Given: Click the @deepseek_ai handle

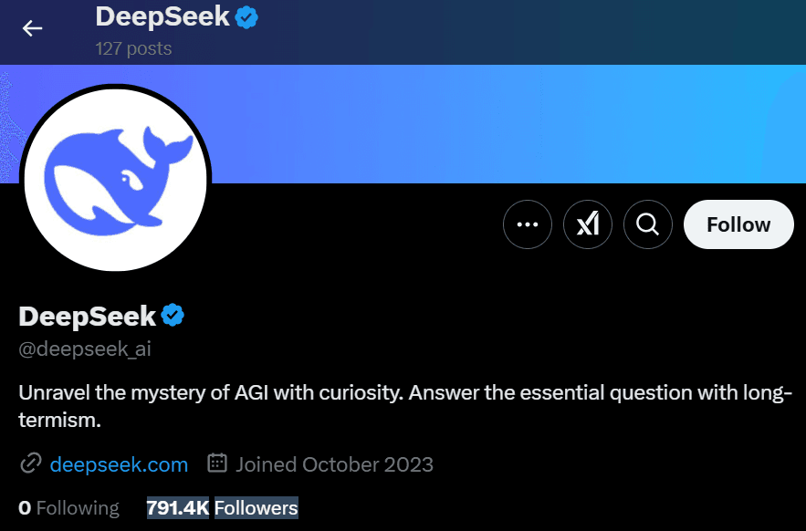Looking at the screenshot, I should (x=85, y=349).
